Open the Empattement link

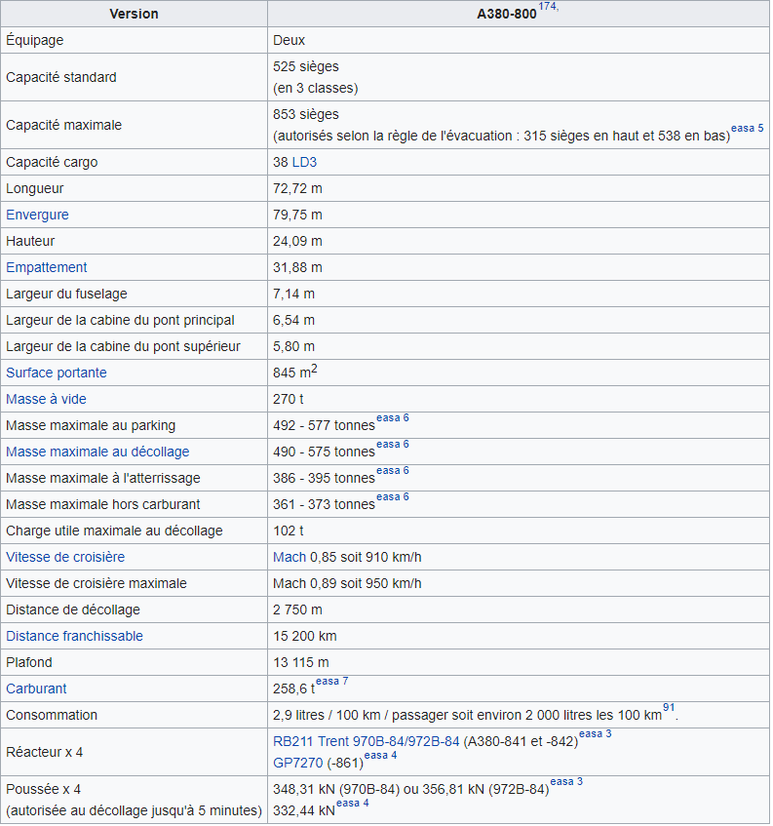pos(47,267)
